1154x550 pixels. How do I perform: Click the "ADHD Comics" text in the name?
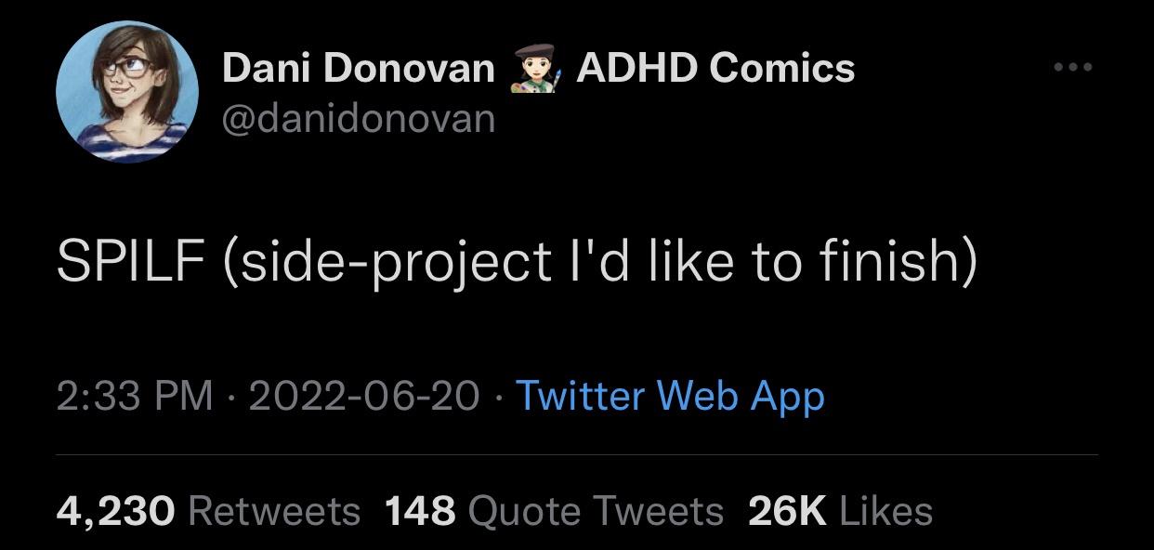click(x=715, y=69)
